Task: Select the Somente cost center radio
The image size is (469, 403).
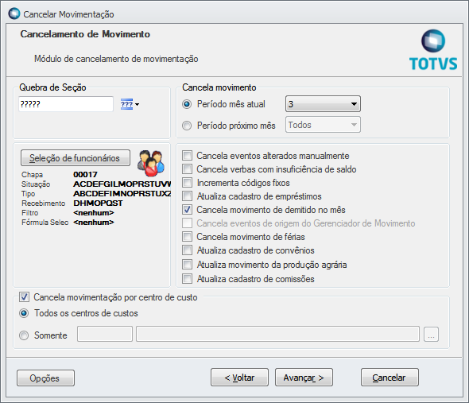Action: [x=24, y=335]
